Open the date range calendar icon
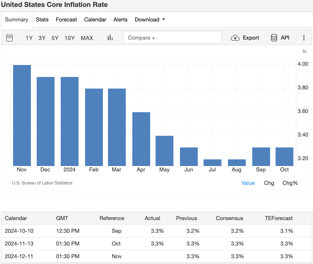313x264 pixels. (x=9, y=37)
